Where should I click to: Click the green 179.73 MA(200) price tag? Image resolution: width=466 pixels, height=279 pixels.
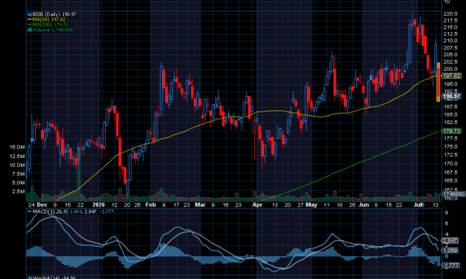[451, 131]
